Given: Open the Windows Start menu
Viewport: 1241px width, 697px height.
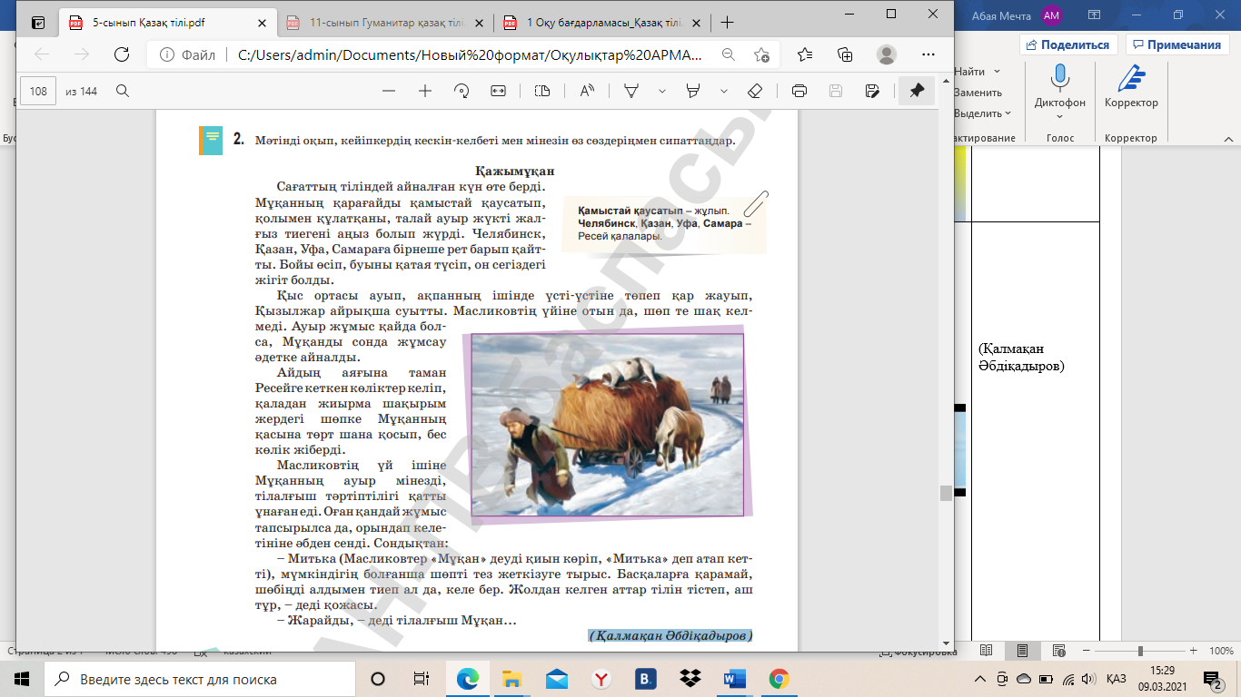Looking at the screenshot, I should click(22, 679).
